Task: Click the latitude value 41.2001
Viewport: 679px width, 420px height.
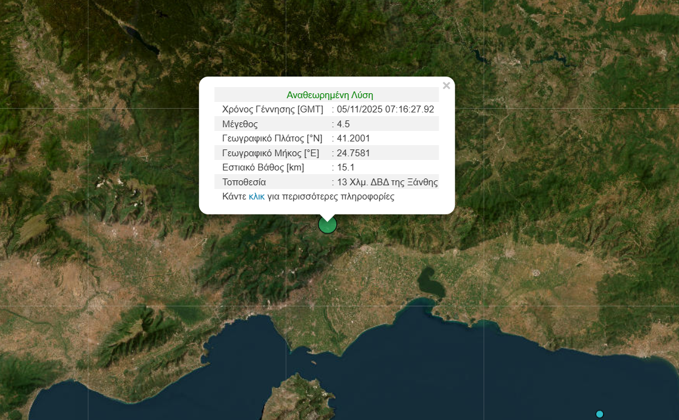Action: click(353, 138)
